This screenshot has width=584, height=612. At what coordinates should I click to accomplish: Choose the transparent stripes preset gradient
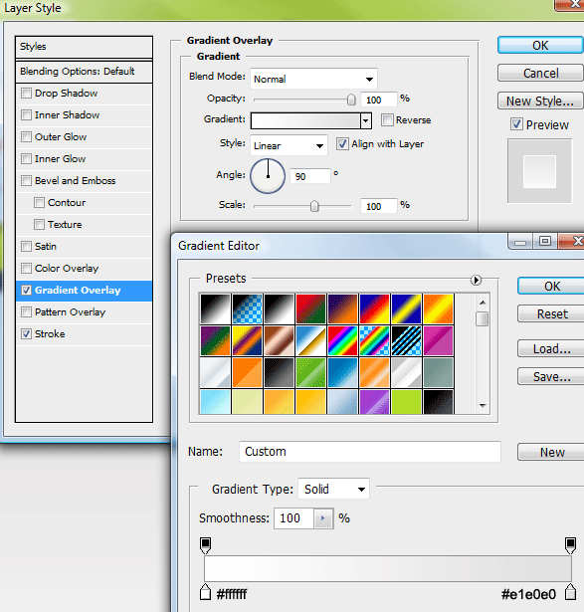coord(407,340)
